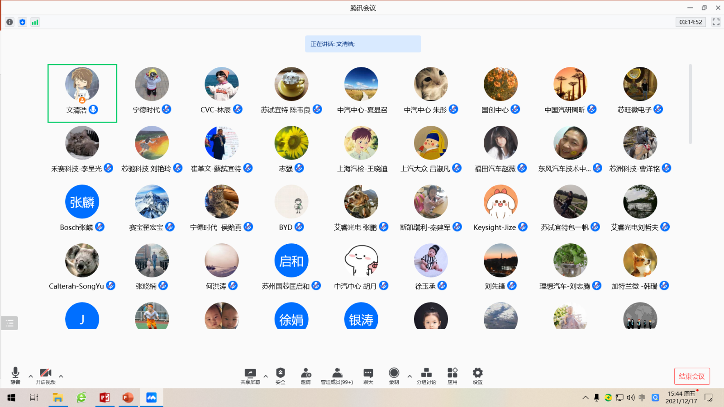Image resolution: width=724 pixels, height=407 pixels.
Task: Open PowerPoint from the Windows taskbar
Action: [x=128, y=398]
